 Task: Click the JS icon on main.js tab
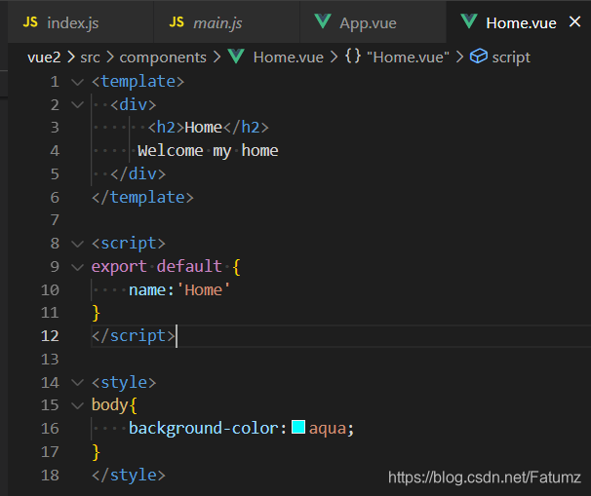(x=177, y=22)
